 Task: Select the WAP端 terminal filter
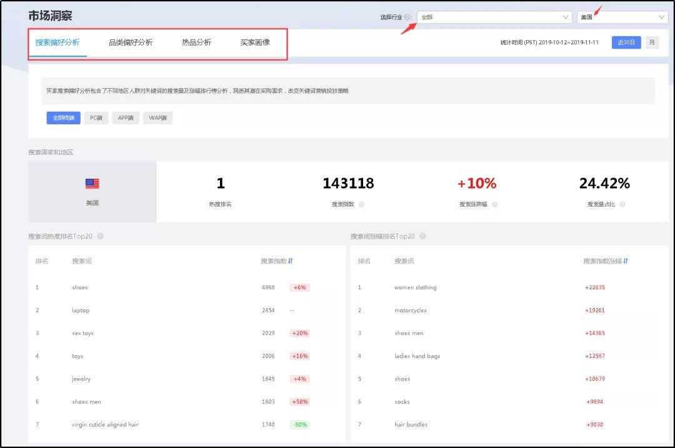pos(157,117)
